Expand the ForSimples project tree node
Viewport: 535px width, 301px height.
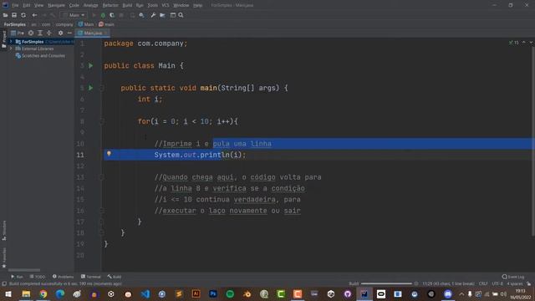tap(11, 42)
